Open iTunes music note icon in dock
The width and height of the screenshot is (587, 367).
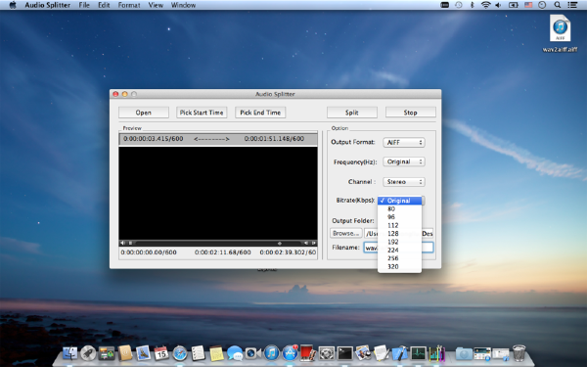(x=271, y=353)
